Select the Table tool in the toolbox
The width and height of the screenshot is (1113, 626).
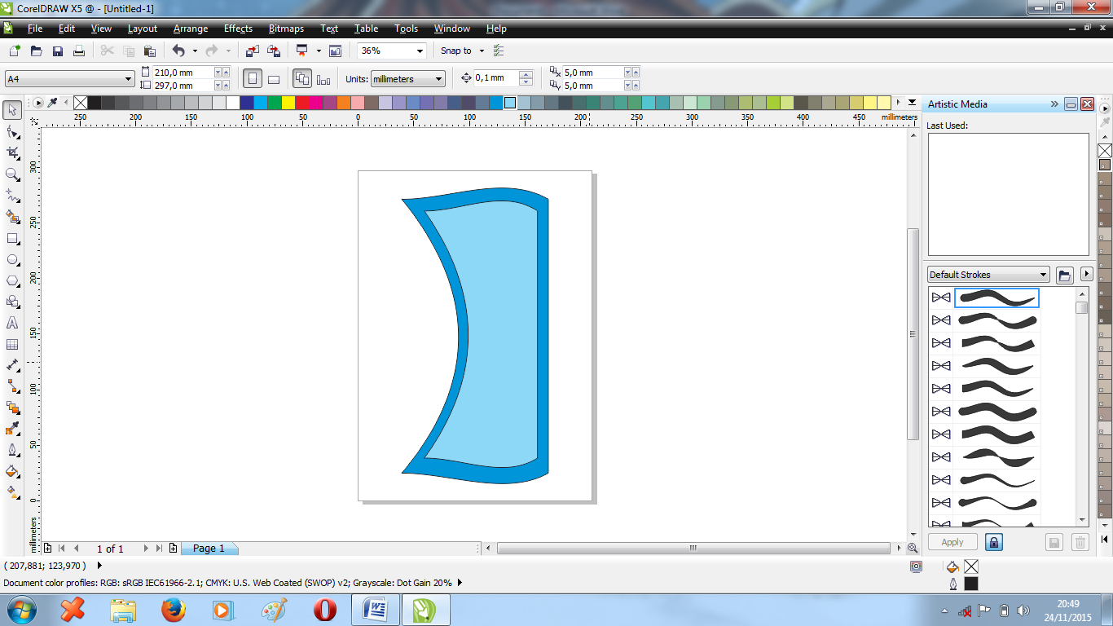12,345
